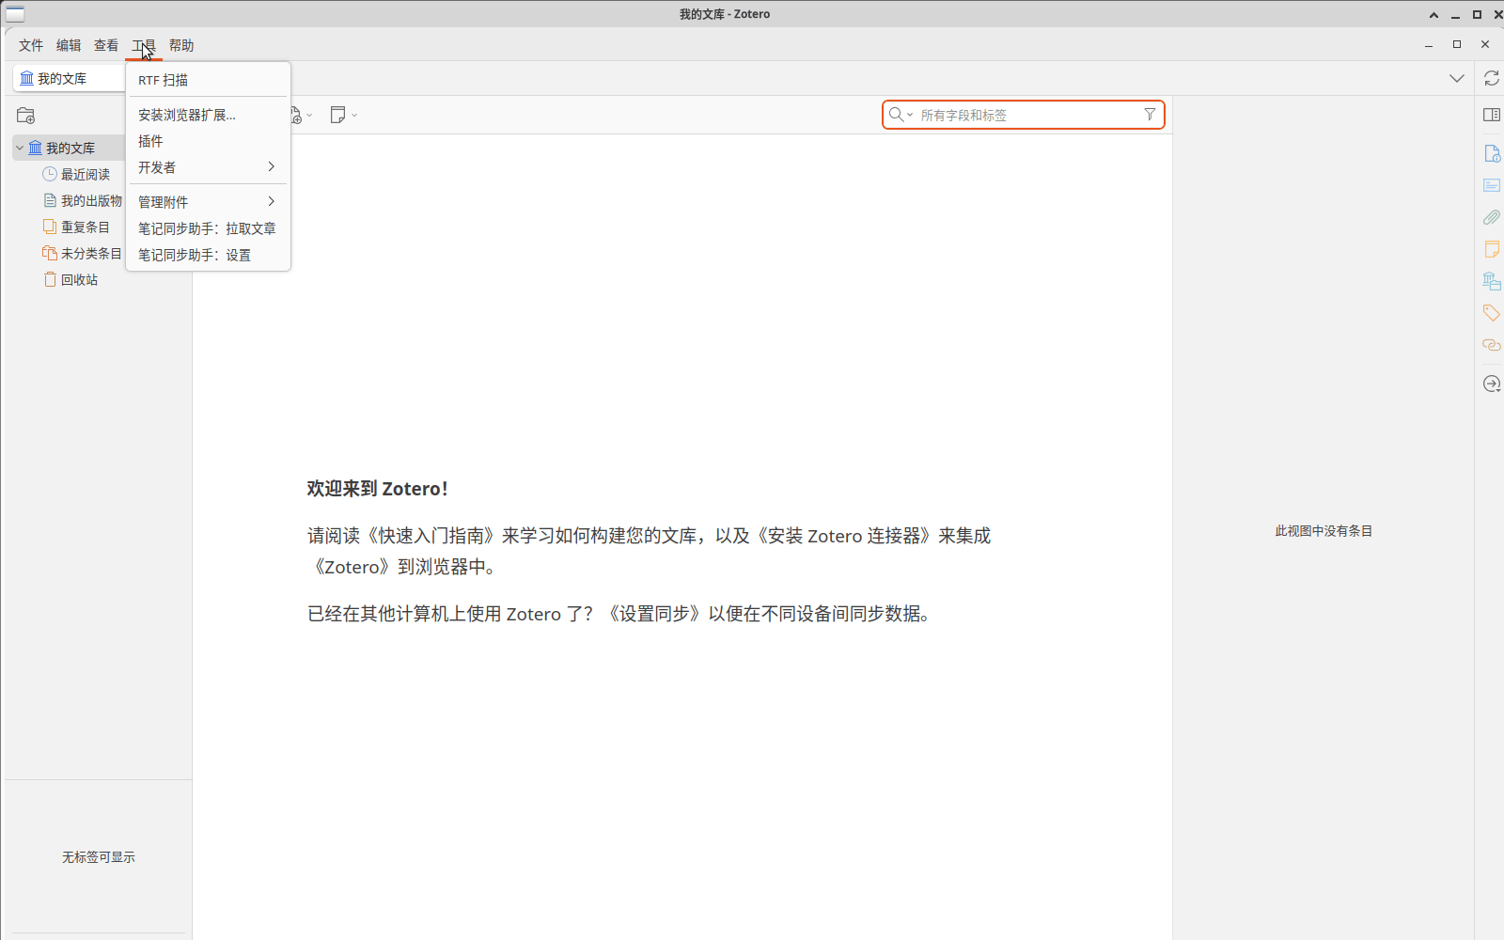This screenshot has height=940, width=1504.
Task: Open the New Note dropdown arrow
Action: click(x=354, y=116)
